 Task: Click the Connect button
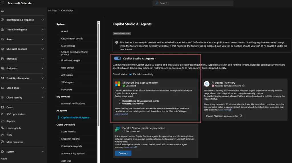coord(123,153)
